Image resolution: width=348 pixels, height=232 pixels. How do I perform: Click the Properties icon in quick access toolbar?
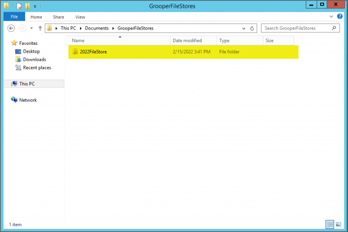(x=19, y=6)
